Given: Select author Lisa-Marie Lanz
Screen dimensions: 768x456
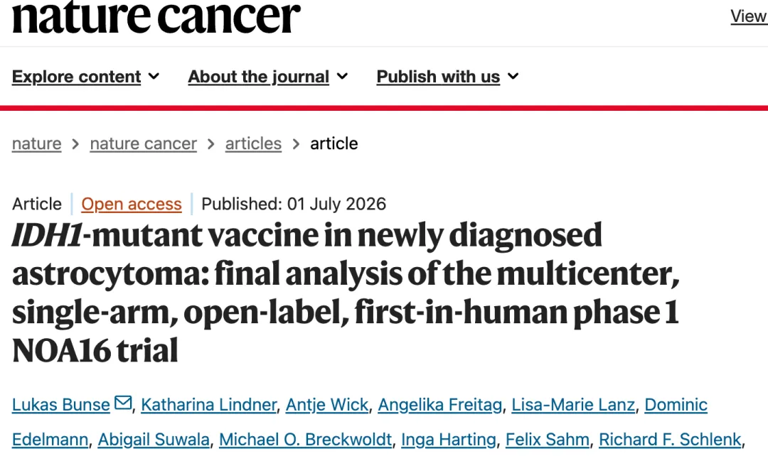Looking at the screenshot, I should (573, 405).
